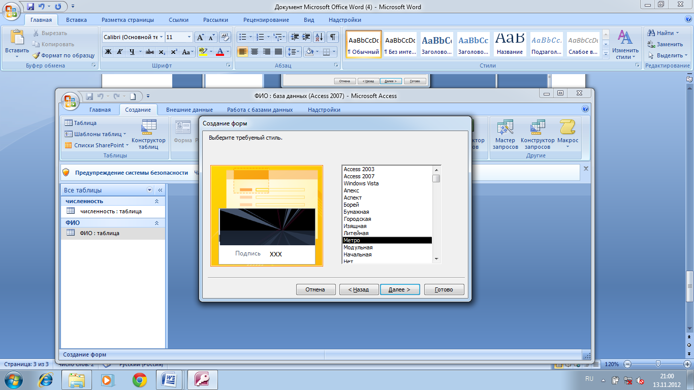Open Access Внешние данные tab
The image size is (694, 390).
190,110
